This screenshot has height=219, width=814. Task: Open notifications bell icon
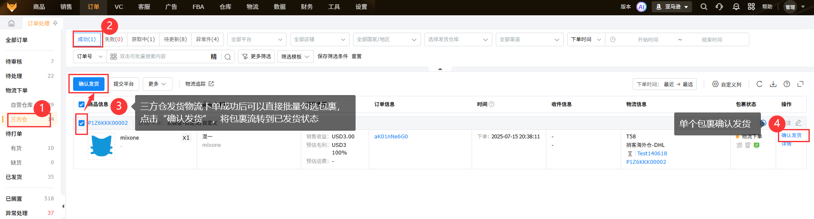coord(736,7)
